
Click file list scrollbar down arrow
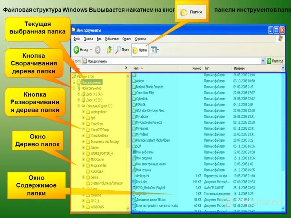pyautogui.click(x=283, y=209)
